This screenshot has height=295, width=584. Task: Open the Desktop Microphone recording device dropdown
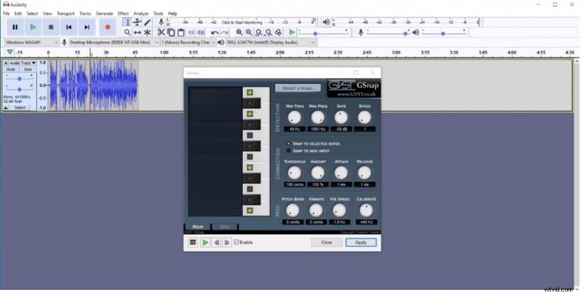click(115, 42)
